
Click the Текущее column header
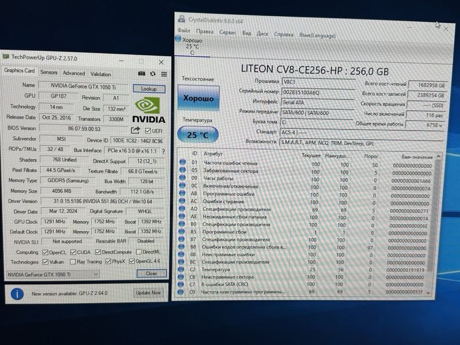(x=311, y=155)
